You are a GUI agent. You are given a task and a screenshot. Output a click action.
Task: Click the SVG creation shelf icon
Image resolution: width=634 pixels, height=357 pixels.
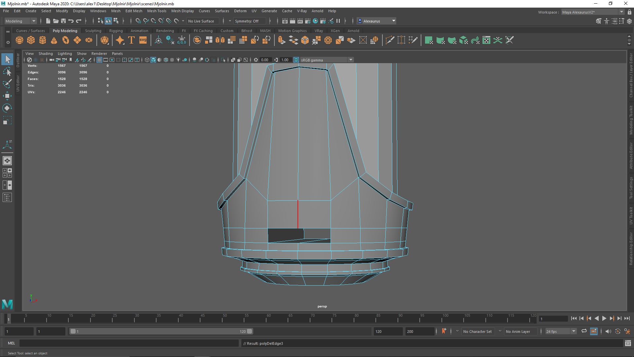point(143,40)
